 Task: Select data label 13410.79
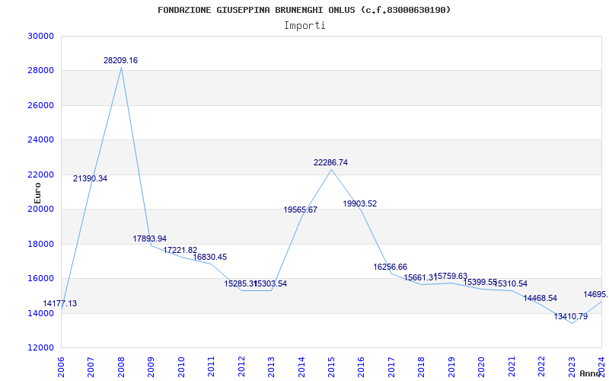point(570,316)
